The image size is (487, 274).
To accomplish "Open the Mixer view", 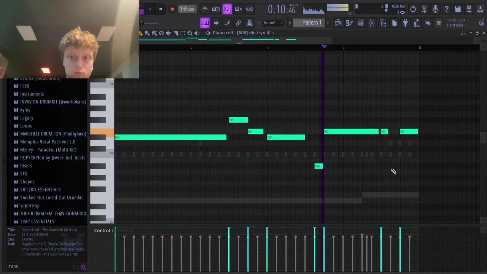I will coord(372,23).
